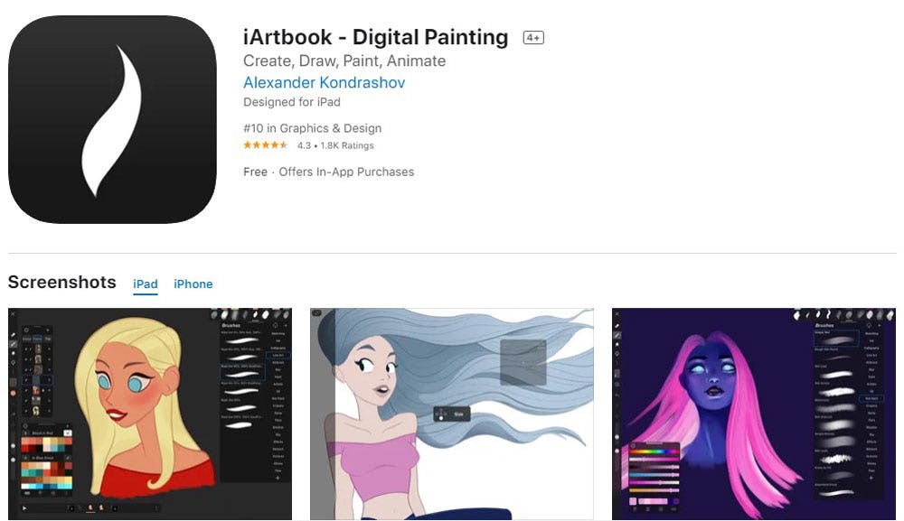Open developer Alexander Kondrashov's page
Viewport: 904px width, 521px height.
click(x=324, y=82)
